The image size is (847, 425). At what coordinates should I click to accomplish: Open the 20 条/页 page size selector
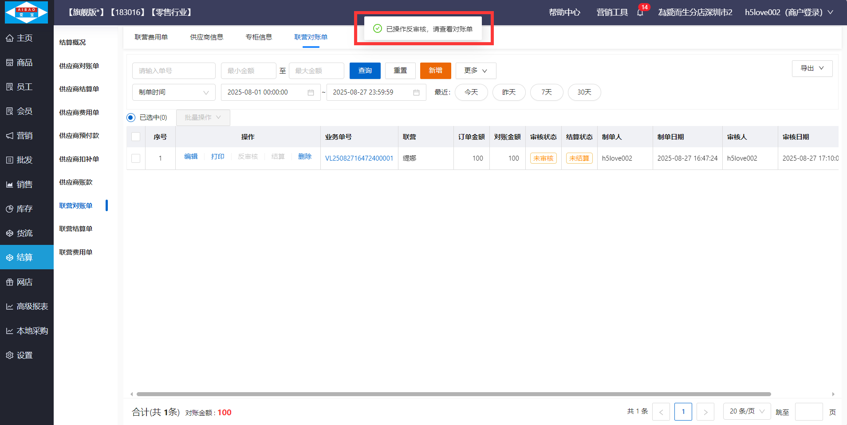click(747, 411)
